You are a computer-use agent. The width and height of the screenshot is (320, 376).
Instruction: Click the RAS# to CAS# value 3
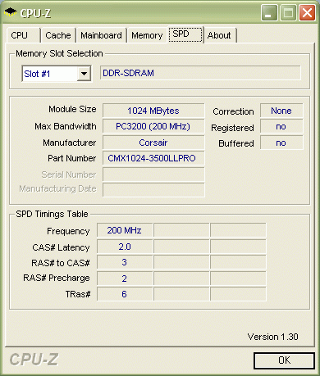pos(125,262)
